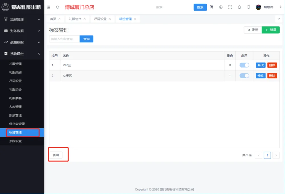Toggle fullscreen mode icon
285x194 pixels.
pos(230,7)
